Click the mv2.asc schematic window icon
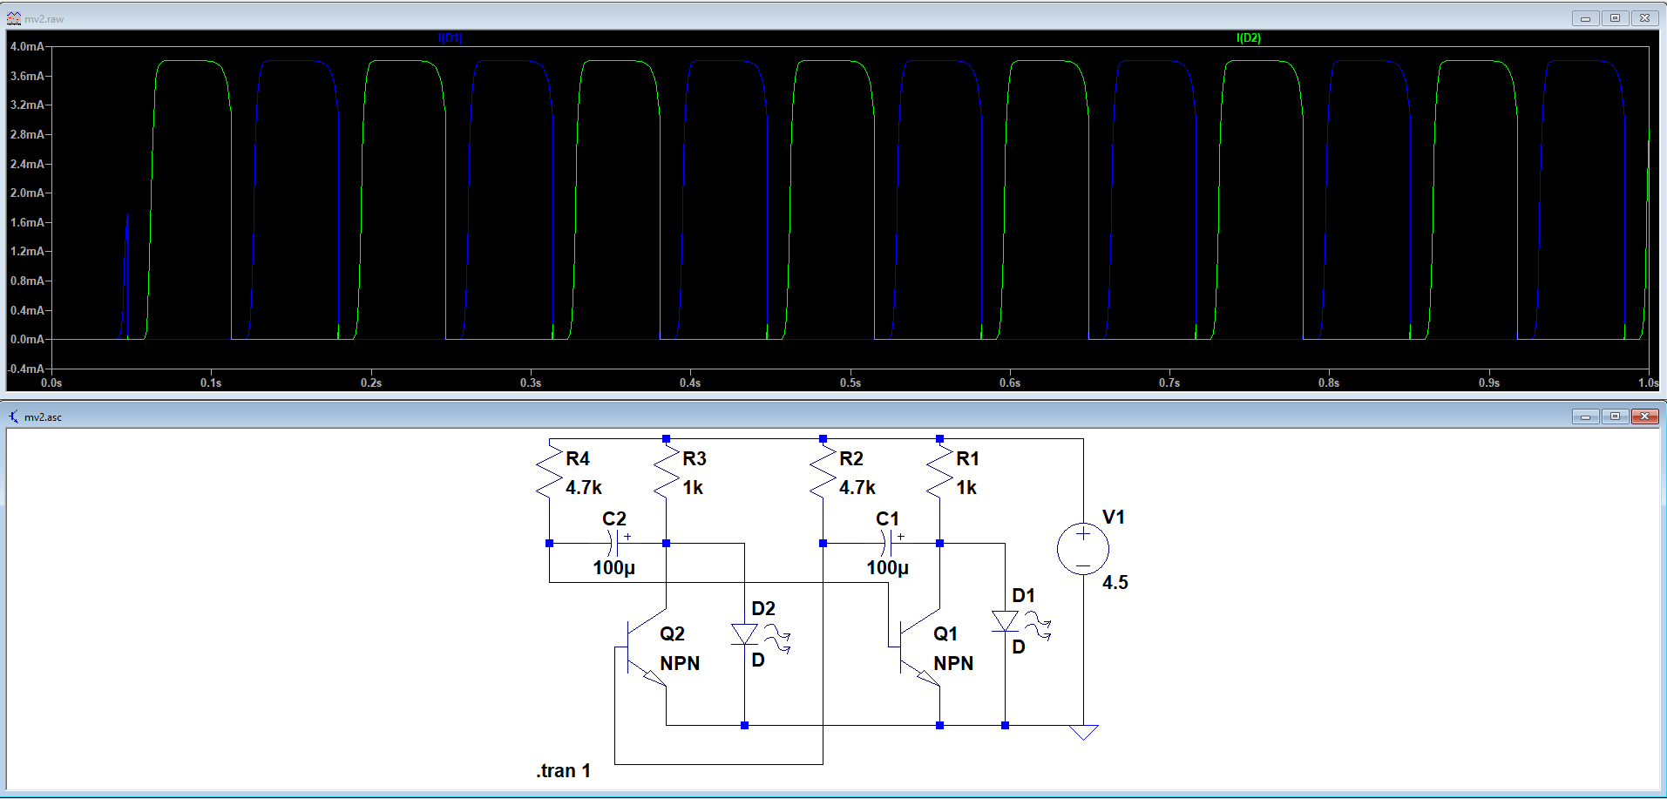The height and width of the screenshot is (799, 1667). pos(13,416)
